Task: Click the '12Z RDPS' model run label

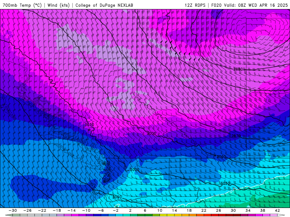Action: coord(195,5)
